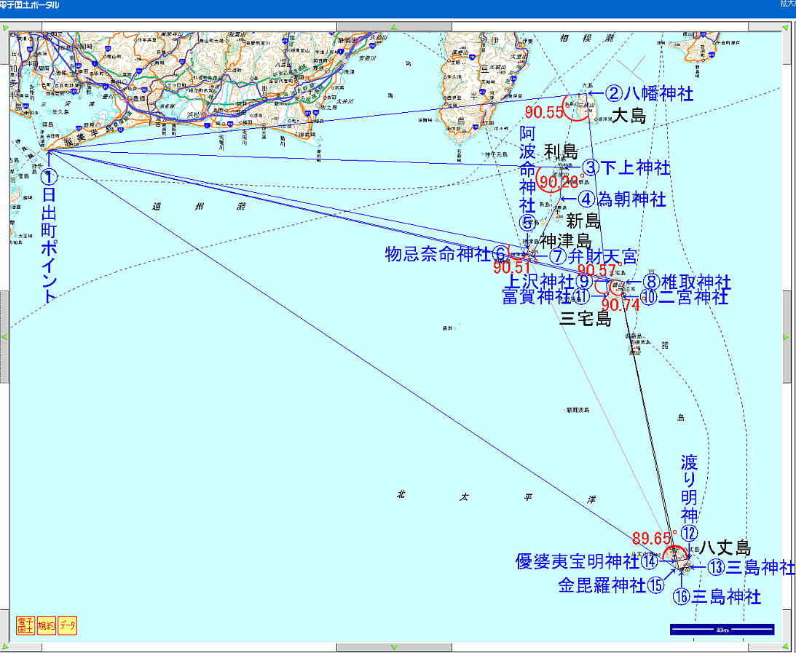Click the ⑥物忌奈命神社 label
The width and height of the screenshot is (796, 653).
click(x=446, y=254)
